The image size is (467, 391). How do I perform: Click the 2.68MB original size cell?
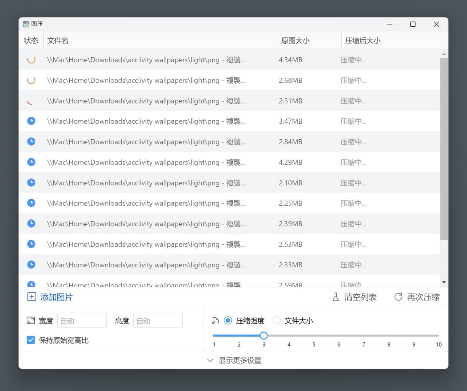(x=290, y=80)
